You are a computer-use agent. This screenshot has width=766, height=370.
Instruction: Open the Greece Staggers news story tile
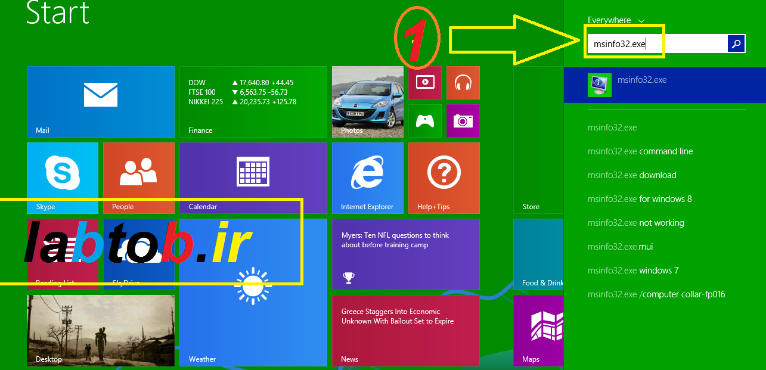coord(406,331)
